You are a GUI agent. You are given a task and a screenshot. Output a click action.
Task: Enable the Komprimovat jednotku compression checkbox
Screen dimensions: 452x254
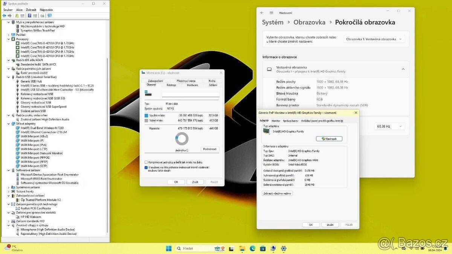point(146,162)
